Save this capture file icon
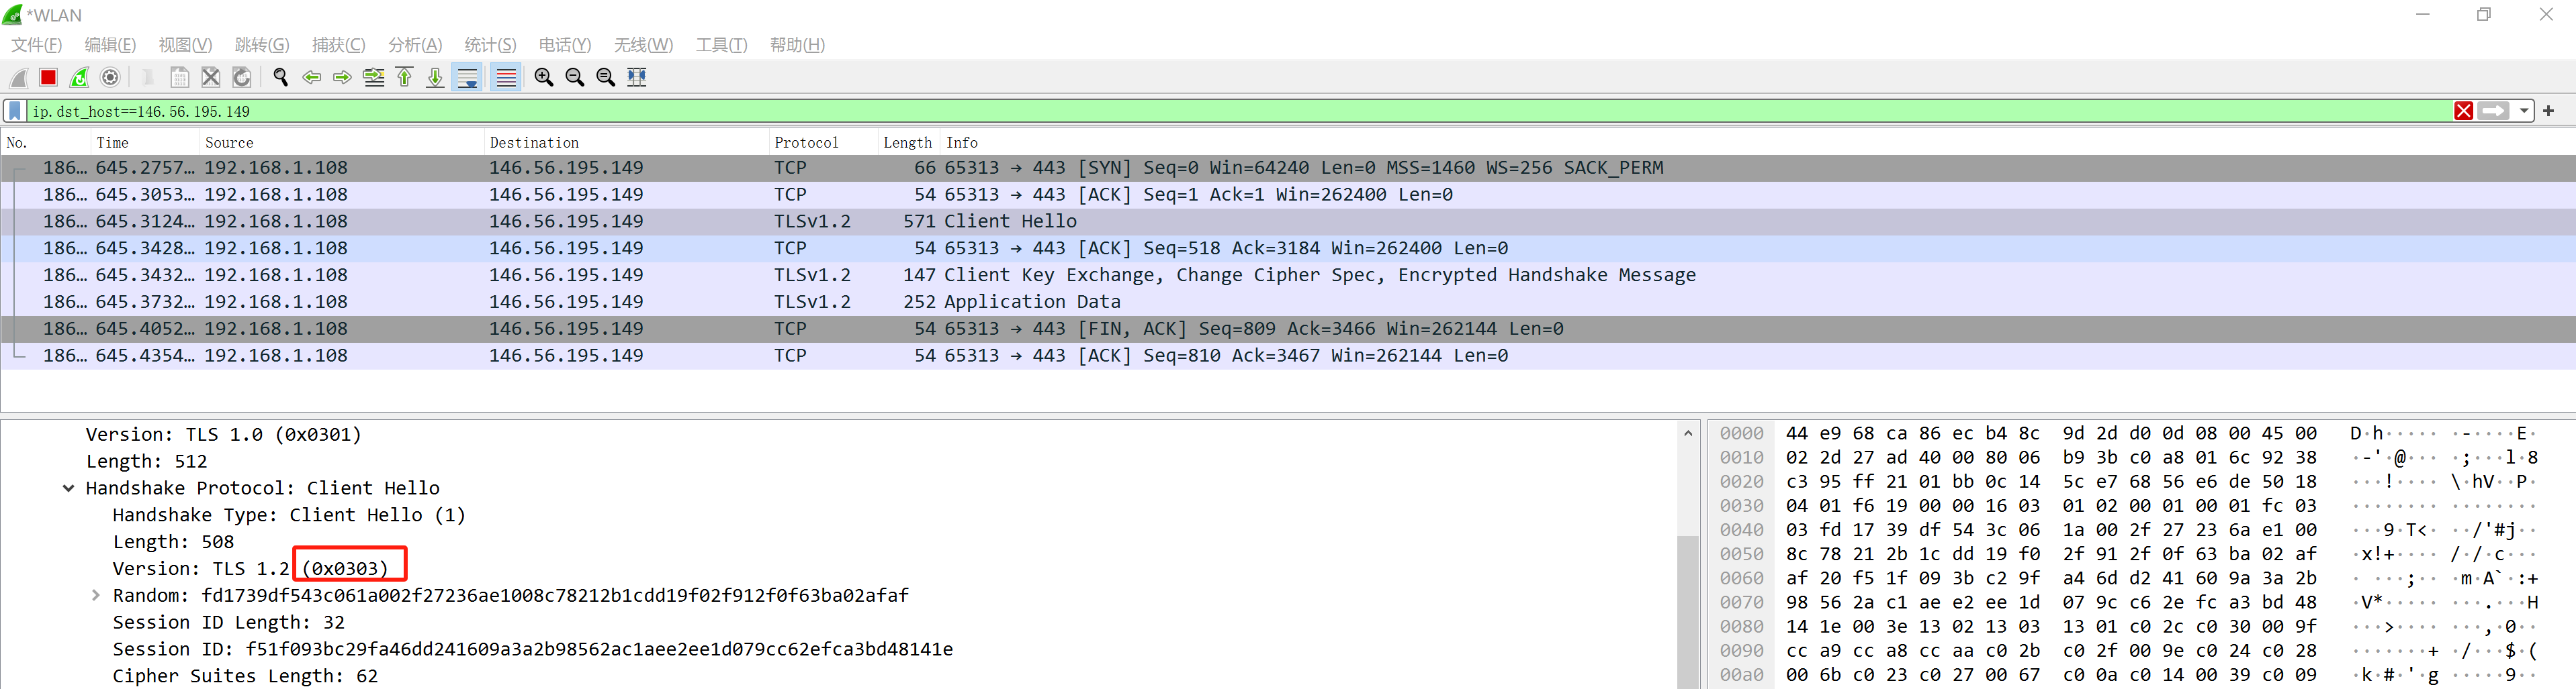Viewport: 2576px width, 689px height. (x=180, y=77)
